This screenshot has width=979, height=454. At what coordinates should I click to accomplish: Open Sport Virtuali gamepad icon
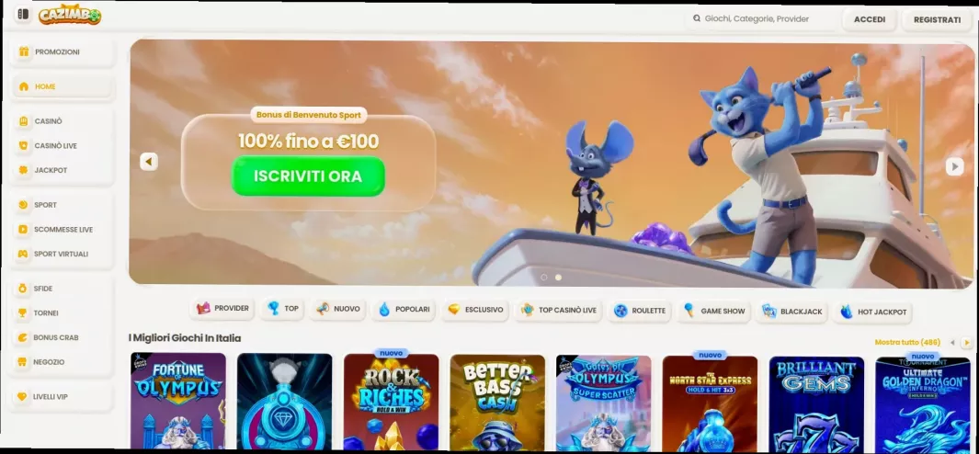23,254
